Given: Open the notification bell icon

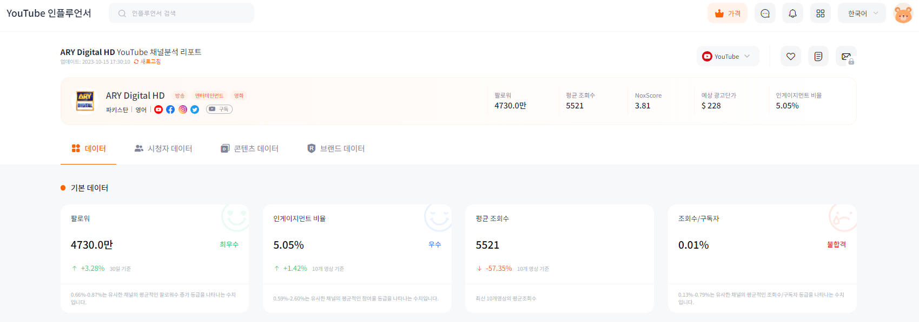Looking at the screenshot, I should [792, 13].
